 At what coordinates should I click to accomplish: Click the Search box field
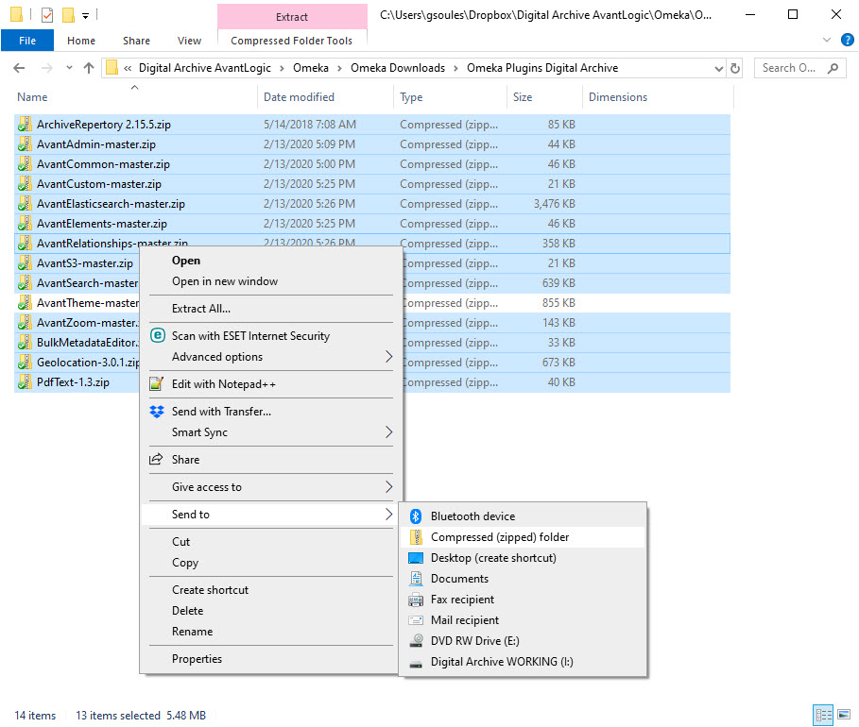(799, 68)
